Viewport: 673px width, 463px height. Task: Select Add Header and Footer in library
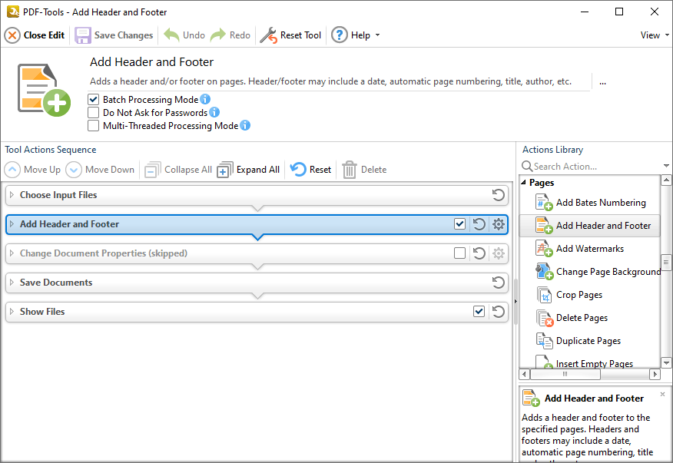[x=590, y=226]
